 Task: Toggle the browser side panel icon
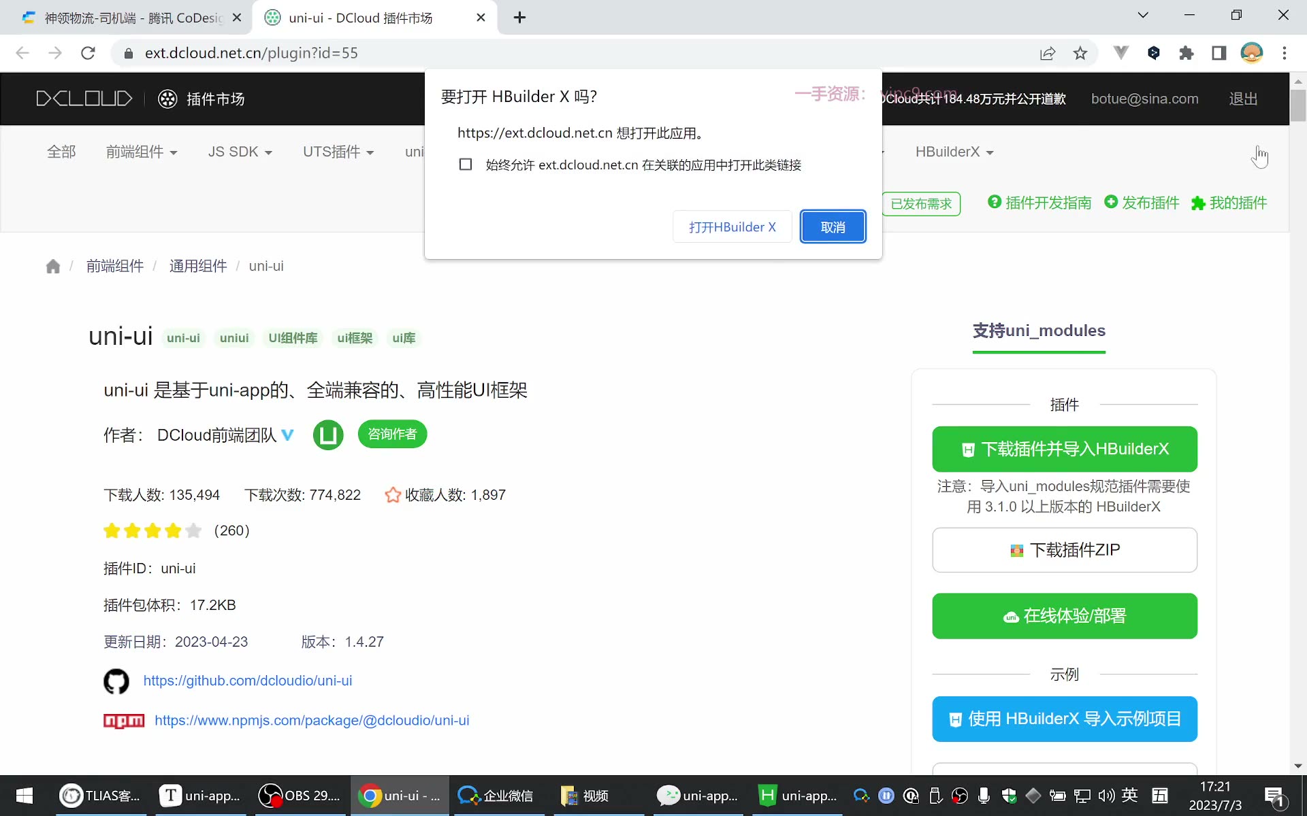(x=1219, y=53)
